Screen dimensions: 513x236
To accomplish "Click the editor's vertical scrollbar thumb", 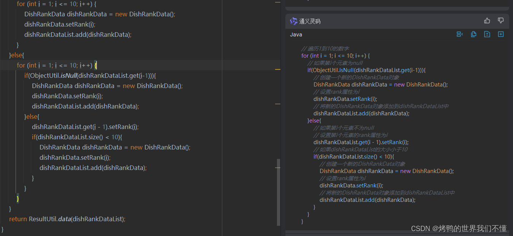I will pos(279,192).
